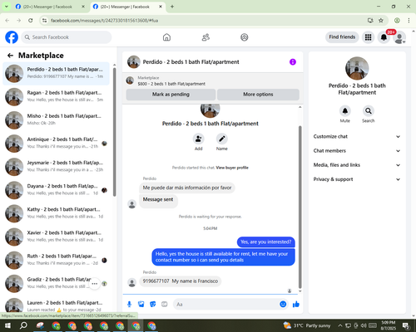Open the Home feed icon
416x332 pixels.
(166, 37)
